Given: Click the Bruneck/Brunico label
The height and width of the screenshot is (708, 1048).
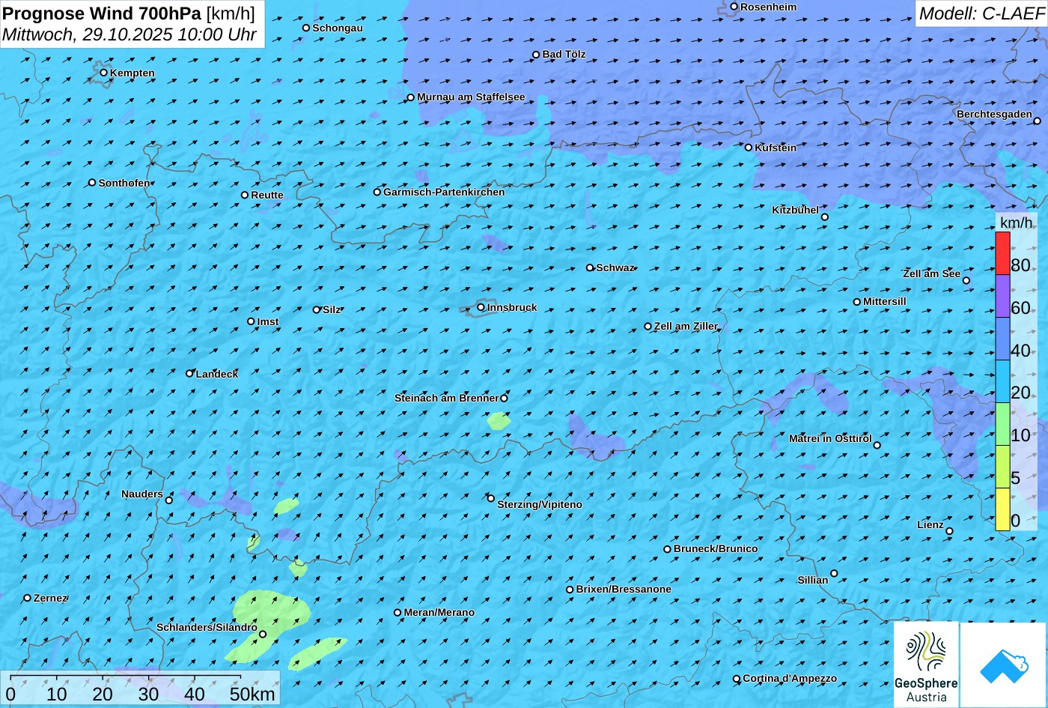Looking at the screenshot, I should (x=716, y=548).
